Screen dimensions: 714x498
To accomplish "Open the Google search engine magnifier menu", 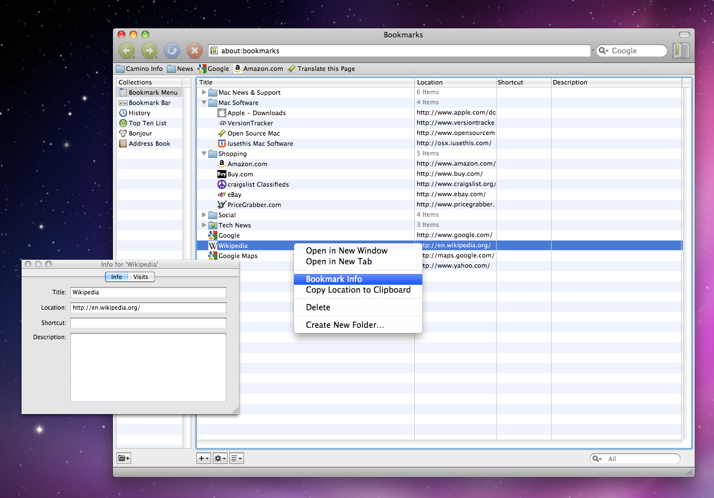I will (603, 50).
